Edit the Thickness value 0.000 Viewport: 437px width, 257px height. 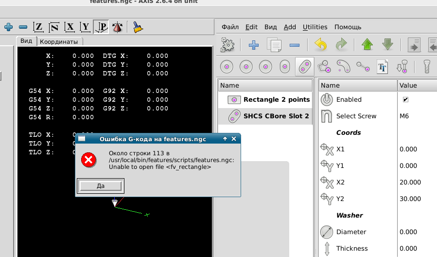pos(408,248)
